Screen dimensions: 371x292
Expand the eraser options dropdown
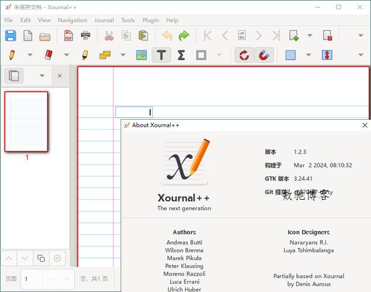tap(67, 55)
